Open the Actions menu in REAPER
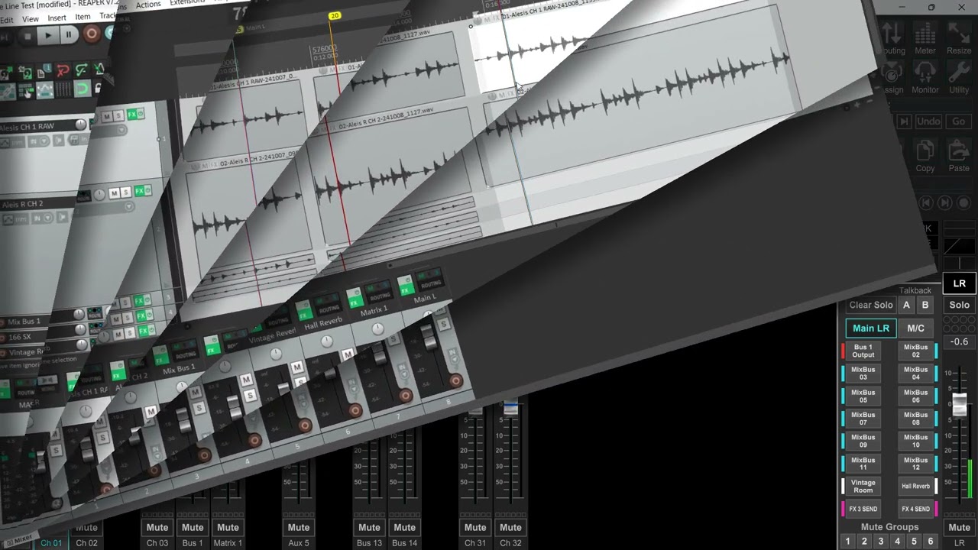The width and height of the screenshot is (978, 550). click(x=148, y=5)
